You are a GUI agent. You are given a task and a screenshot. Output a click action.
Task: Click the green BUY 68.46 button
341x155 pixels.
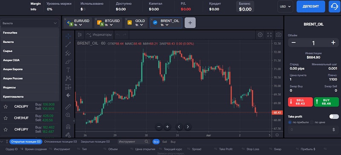(326, 102)
